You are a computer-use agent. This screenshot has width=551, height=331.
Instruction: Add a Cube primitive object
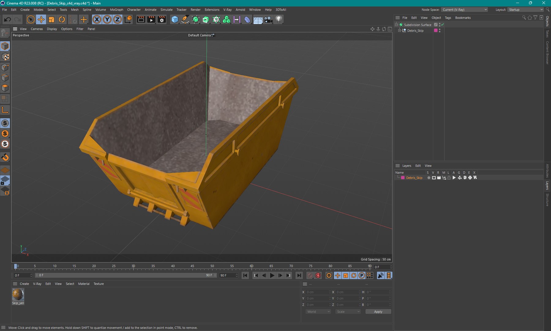pos(175,20)
